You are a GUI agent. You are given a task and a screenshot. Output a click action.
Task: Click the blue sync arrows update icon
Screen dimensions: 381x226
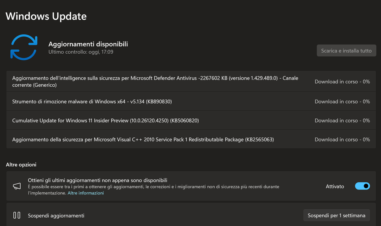coord(24,47)
